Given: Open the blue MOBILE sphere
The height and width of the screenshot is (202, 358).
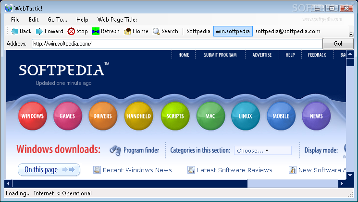Looking at the screenshot, I should pyautogui.click(x=281, y=116).
